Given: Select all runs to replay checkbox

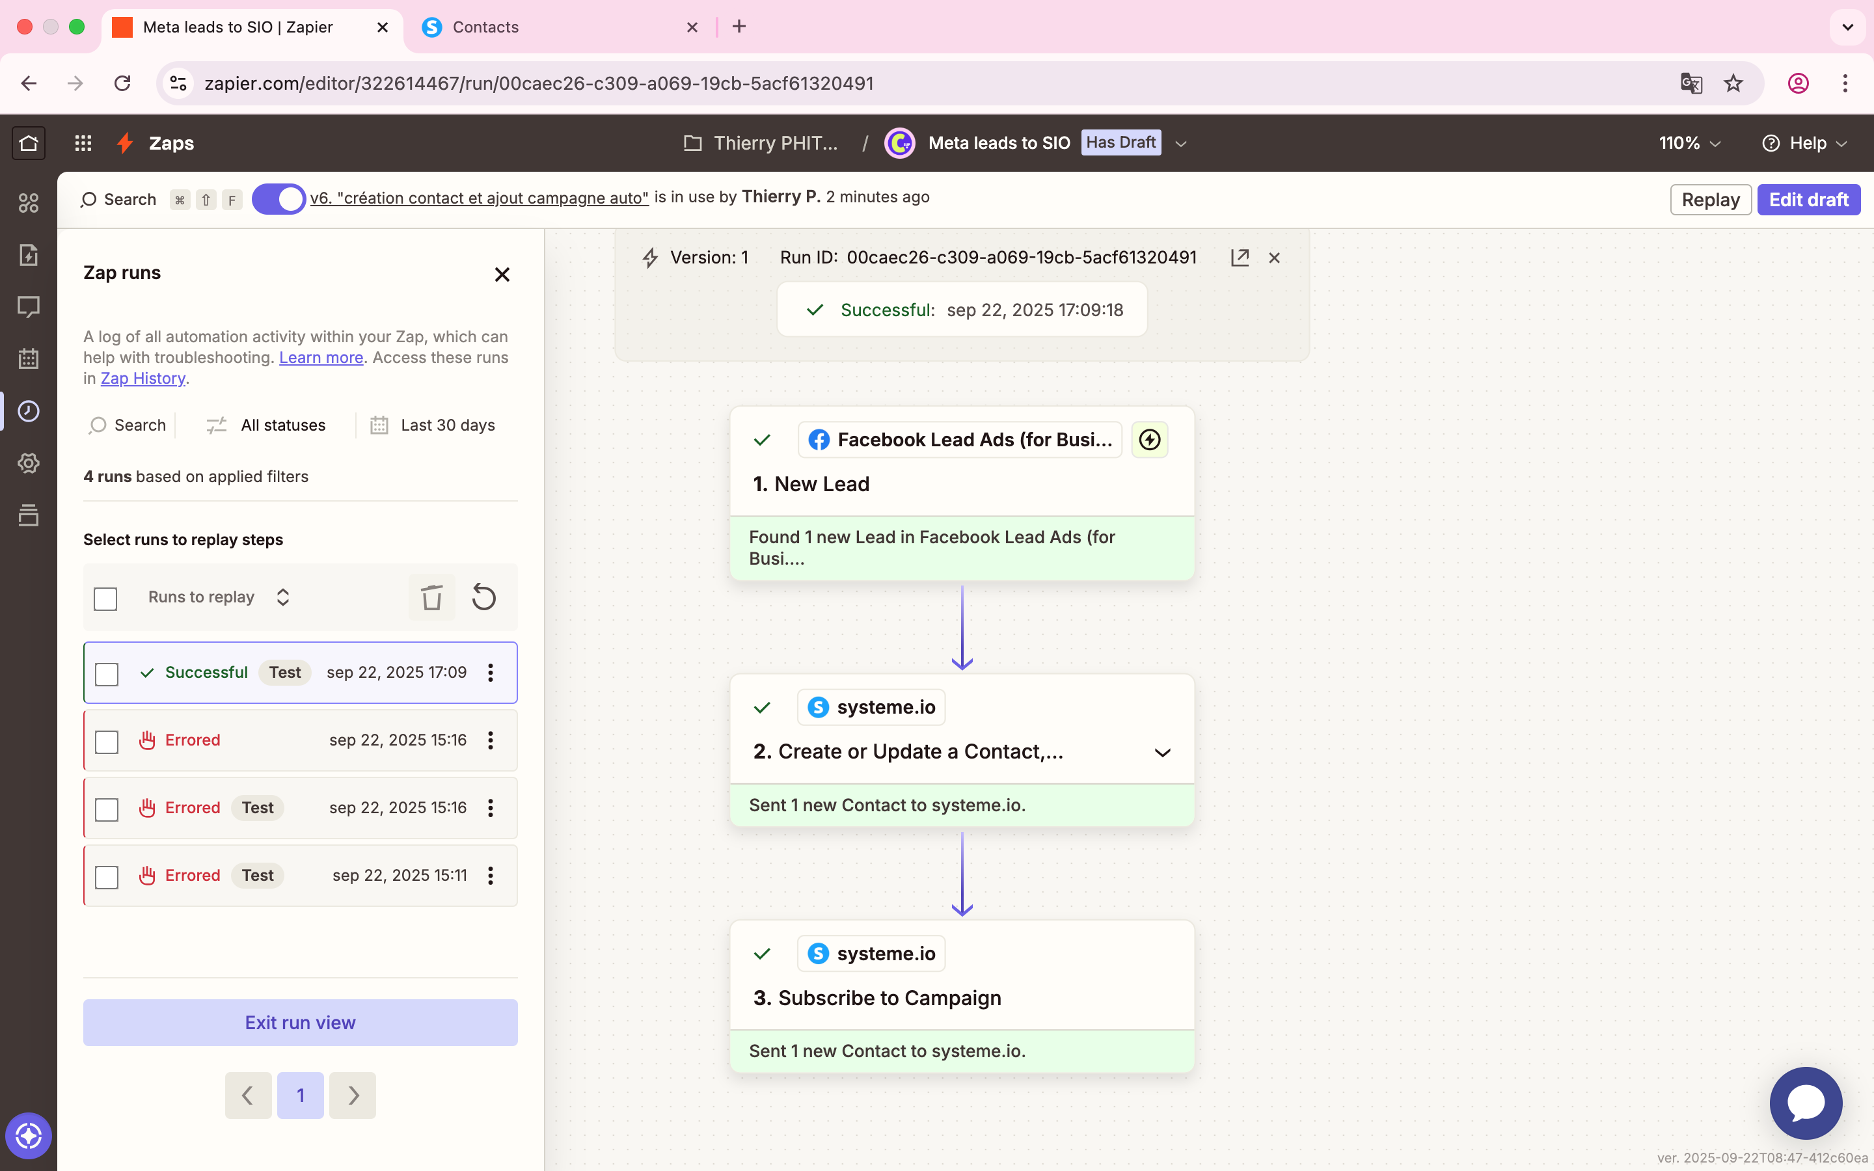Looking at the screenshot, I should 105,599.
